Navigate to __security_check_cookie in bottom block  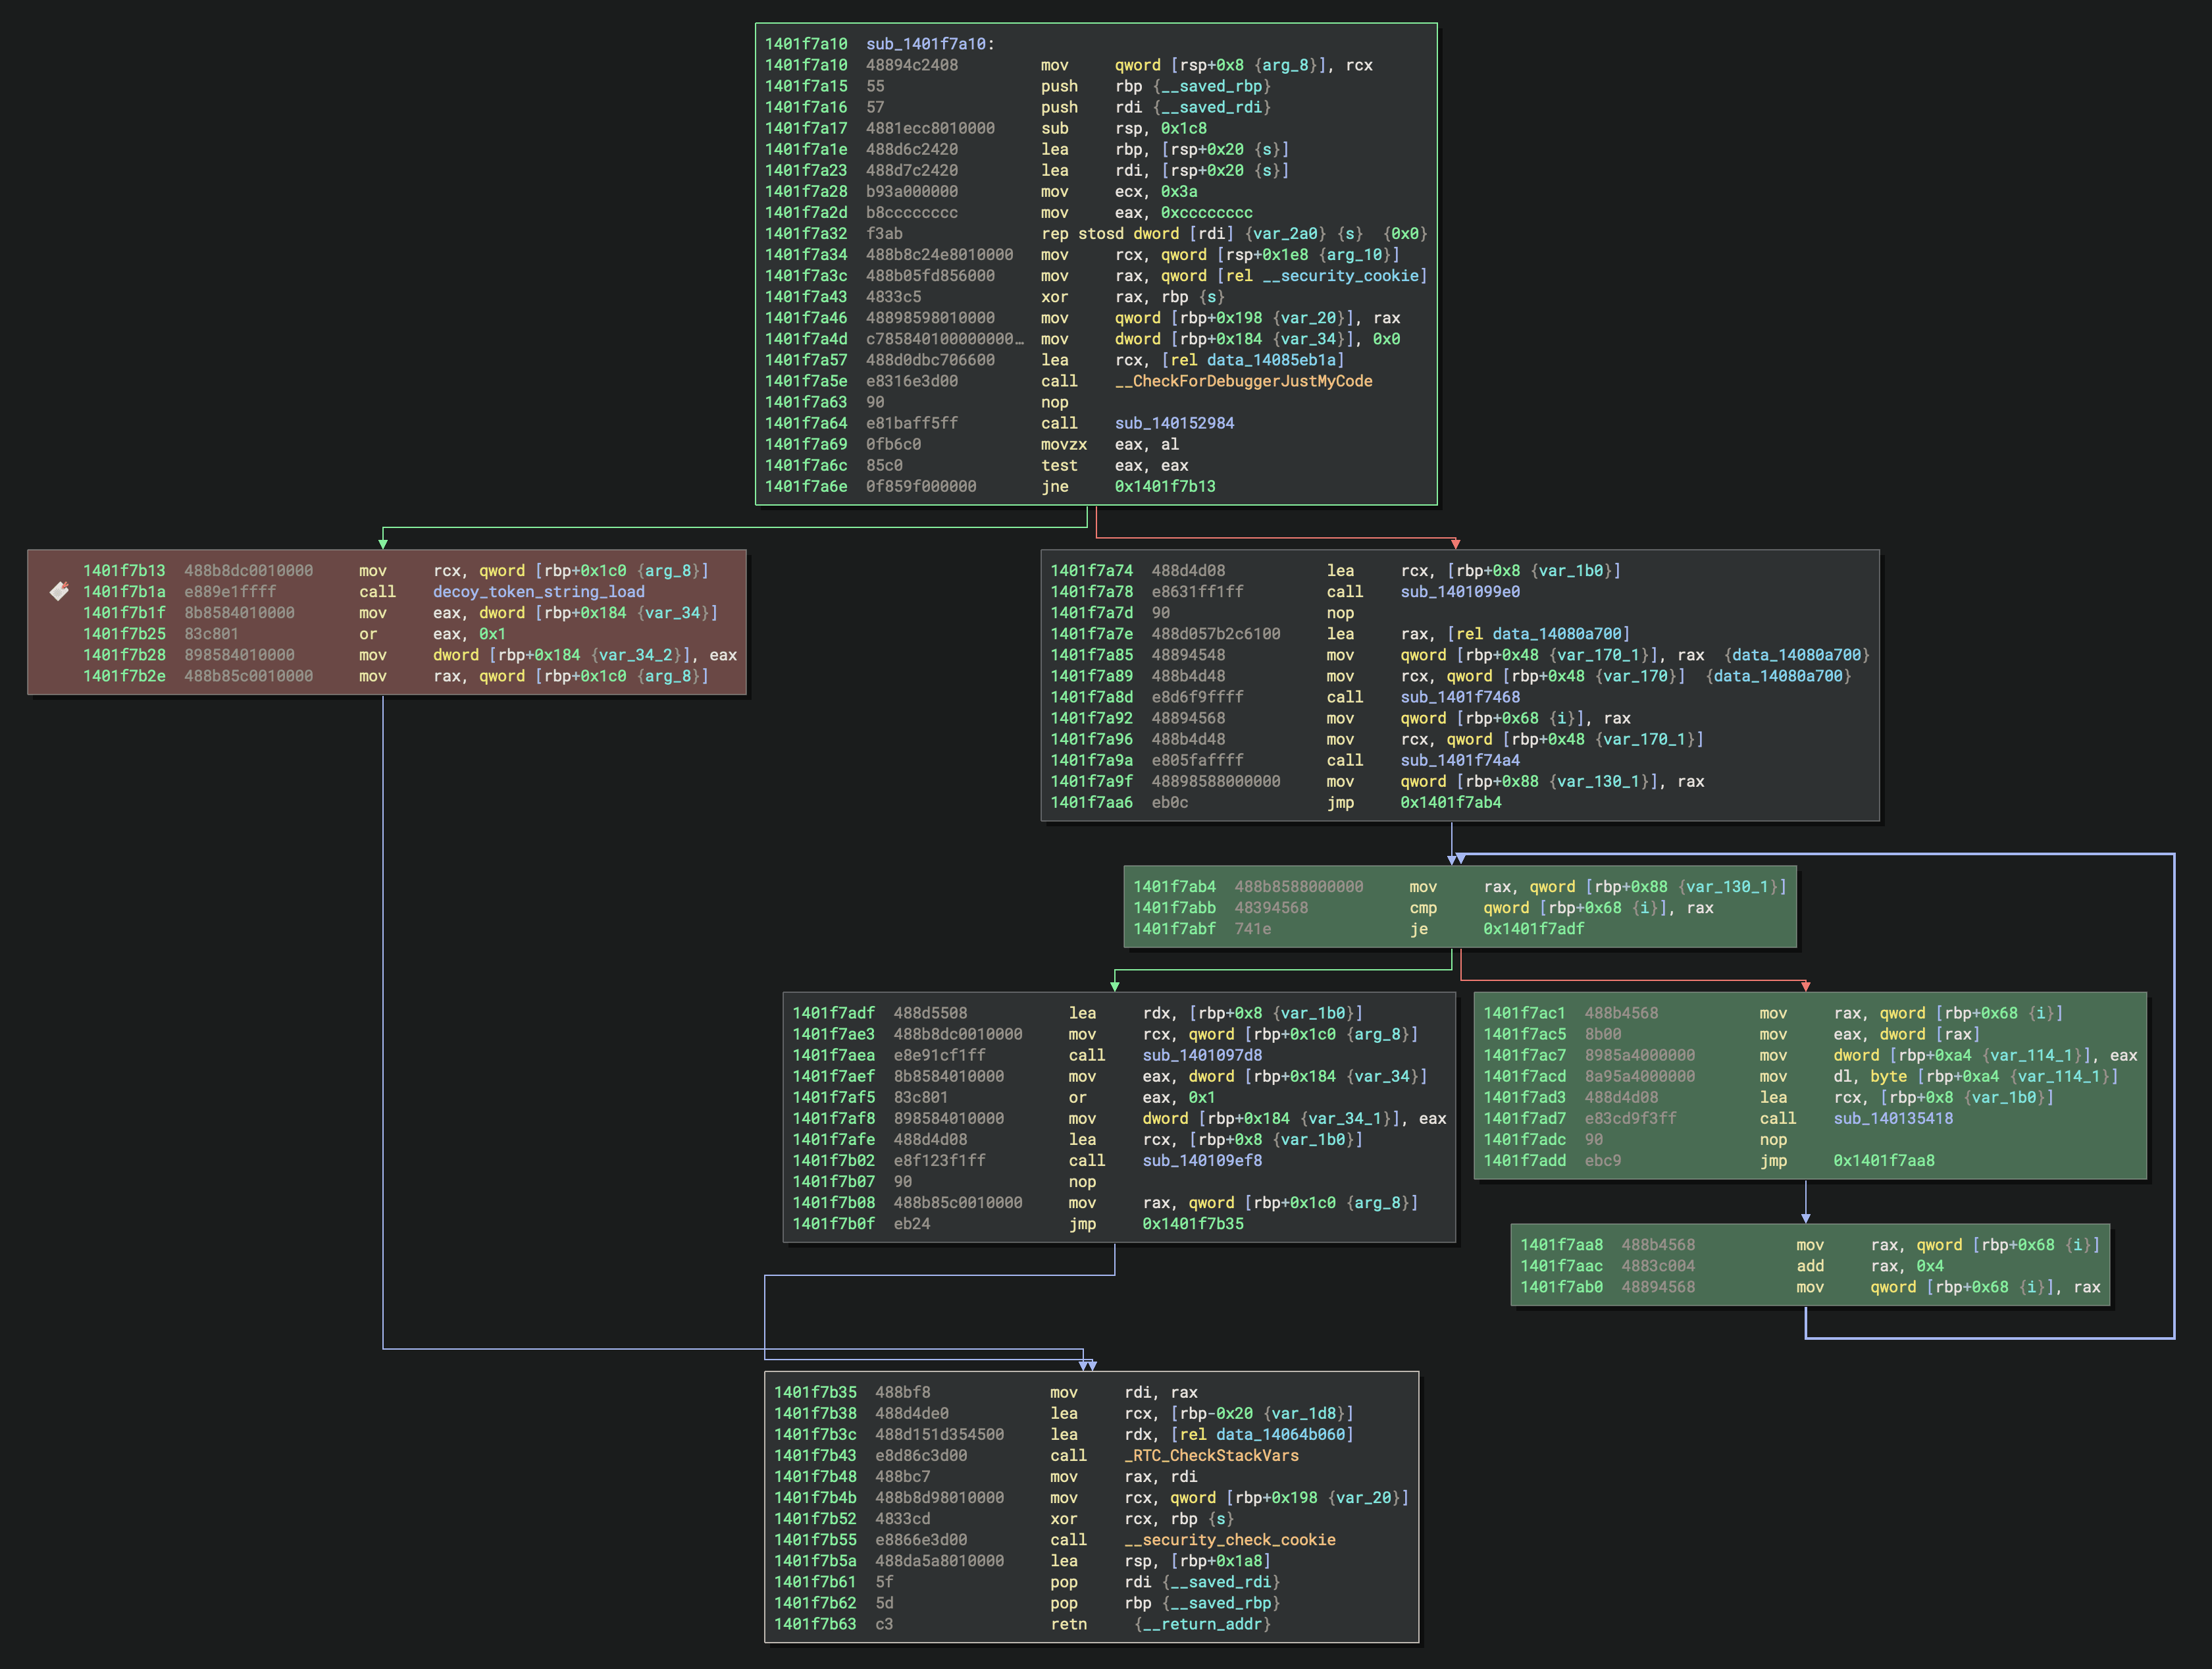click(1231, 1540)
